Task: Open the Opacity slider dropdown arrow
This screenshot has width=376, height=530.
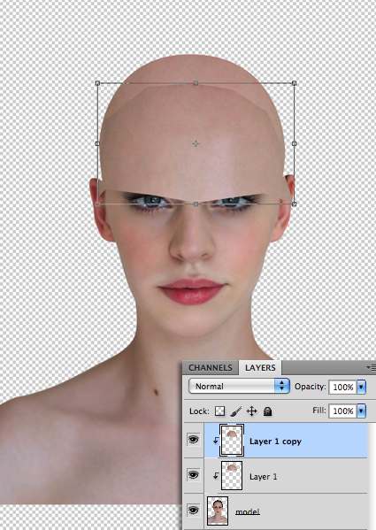Action: point(362,387)
